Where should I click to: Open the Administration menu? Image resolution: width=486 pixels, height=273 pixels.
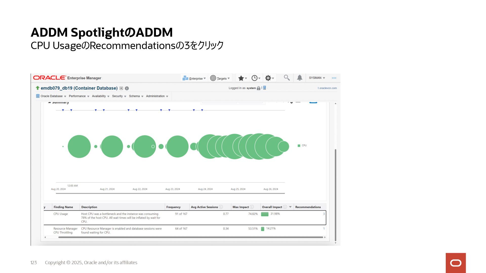point(157,96)
